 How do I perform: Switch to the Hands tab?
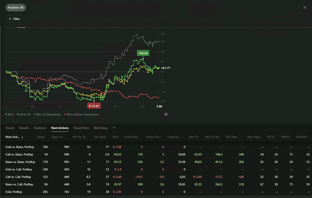(10, 128)
